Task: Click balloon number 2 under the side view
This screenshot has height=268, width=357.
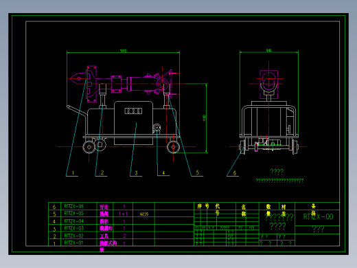Action: (x=102, y=172)
